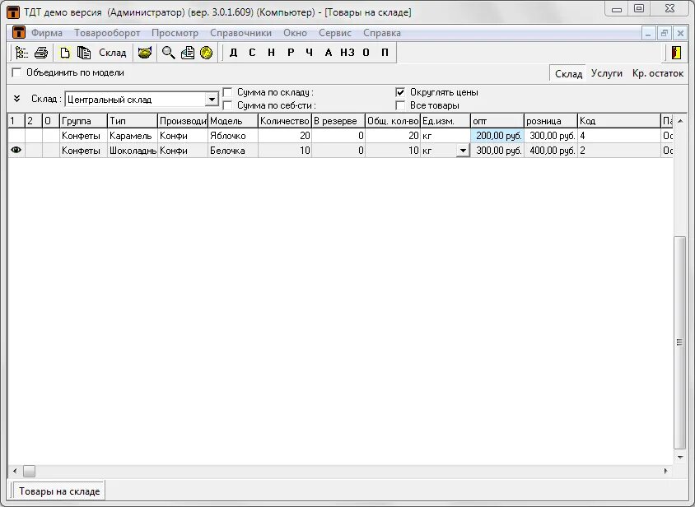Click the documents report icon
695x507 pixels.
pos(188,53)
